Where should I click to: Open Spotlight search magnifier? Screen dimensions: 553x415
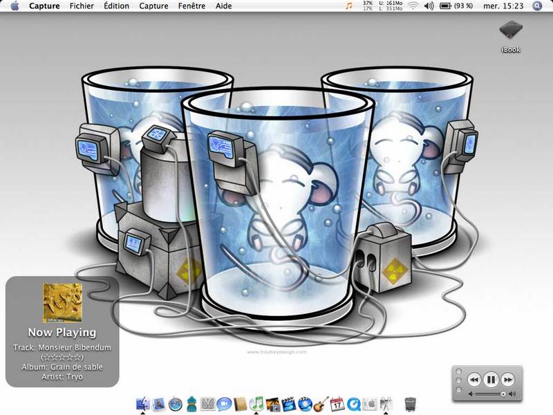click(x=537, y=6)
